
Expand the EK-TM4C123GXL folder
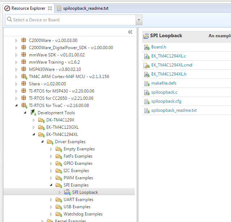pos(34,127)
